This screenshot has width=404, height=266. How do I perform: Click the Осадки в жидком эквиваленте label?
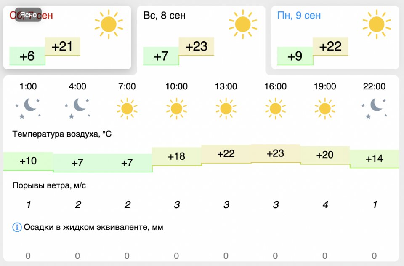pos(93,227)
